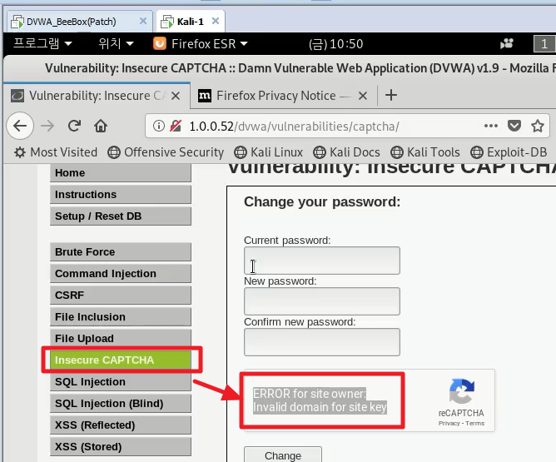Select Insecure CAPTCHA menu item
This screenshot has height=462, width=556.
click(x=121, y=360)
